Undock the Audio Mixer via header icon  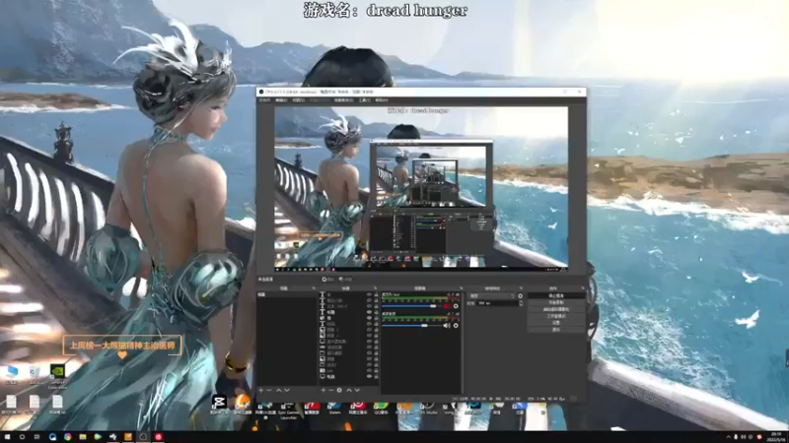click(461, 288)
